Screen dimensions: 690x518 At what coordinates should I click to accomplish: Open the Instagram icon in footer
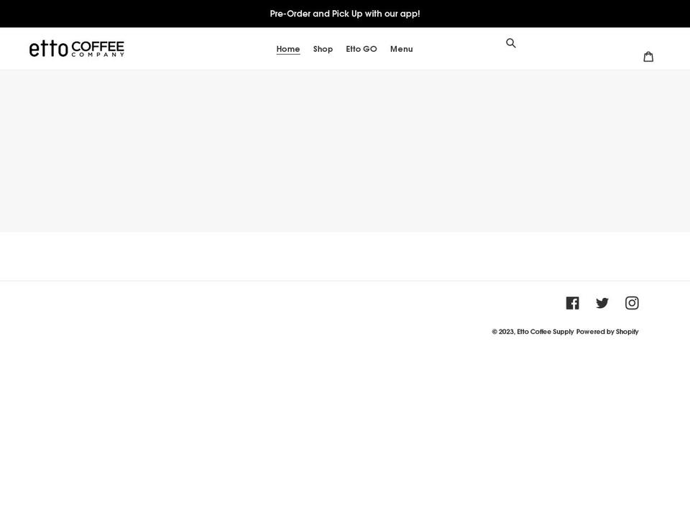click(632, 303)
